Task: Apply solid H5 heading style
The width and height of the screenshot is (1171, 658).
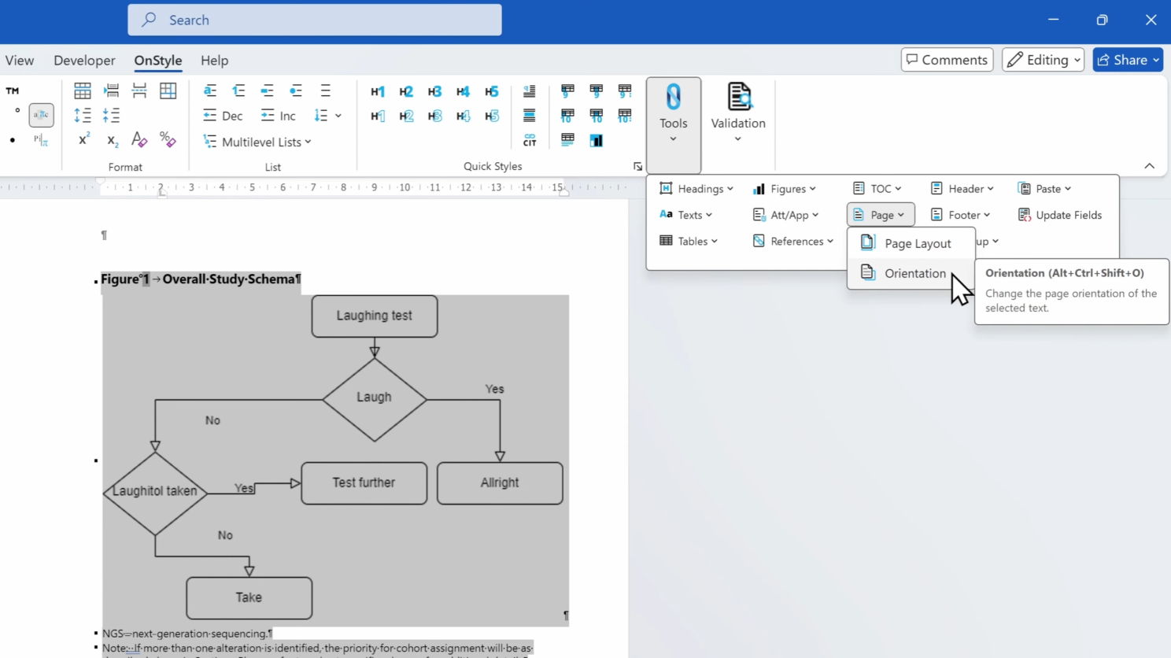Action: pyautogui.click(x=491, y=91)
